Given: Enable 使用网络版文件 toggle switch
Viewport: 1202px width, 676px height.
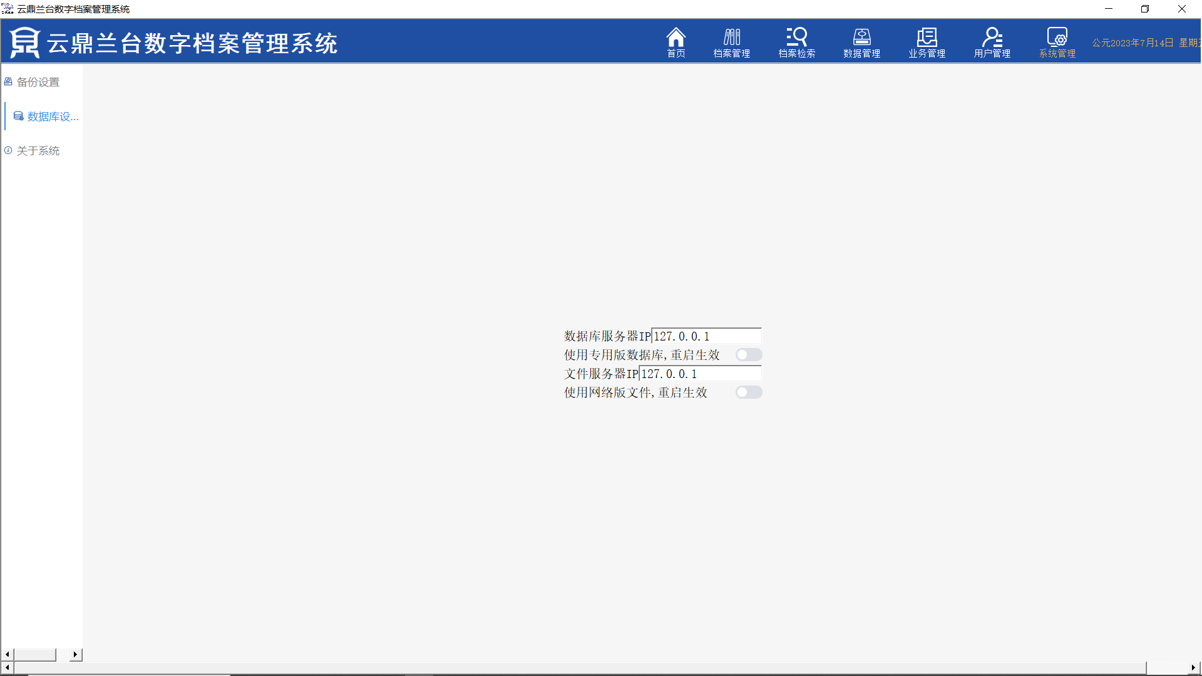Looking at the screenshot, I should [x=748, y=392].
